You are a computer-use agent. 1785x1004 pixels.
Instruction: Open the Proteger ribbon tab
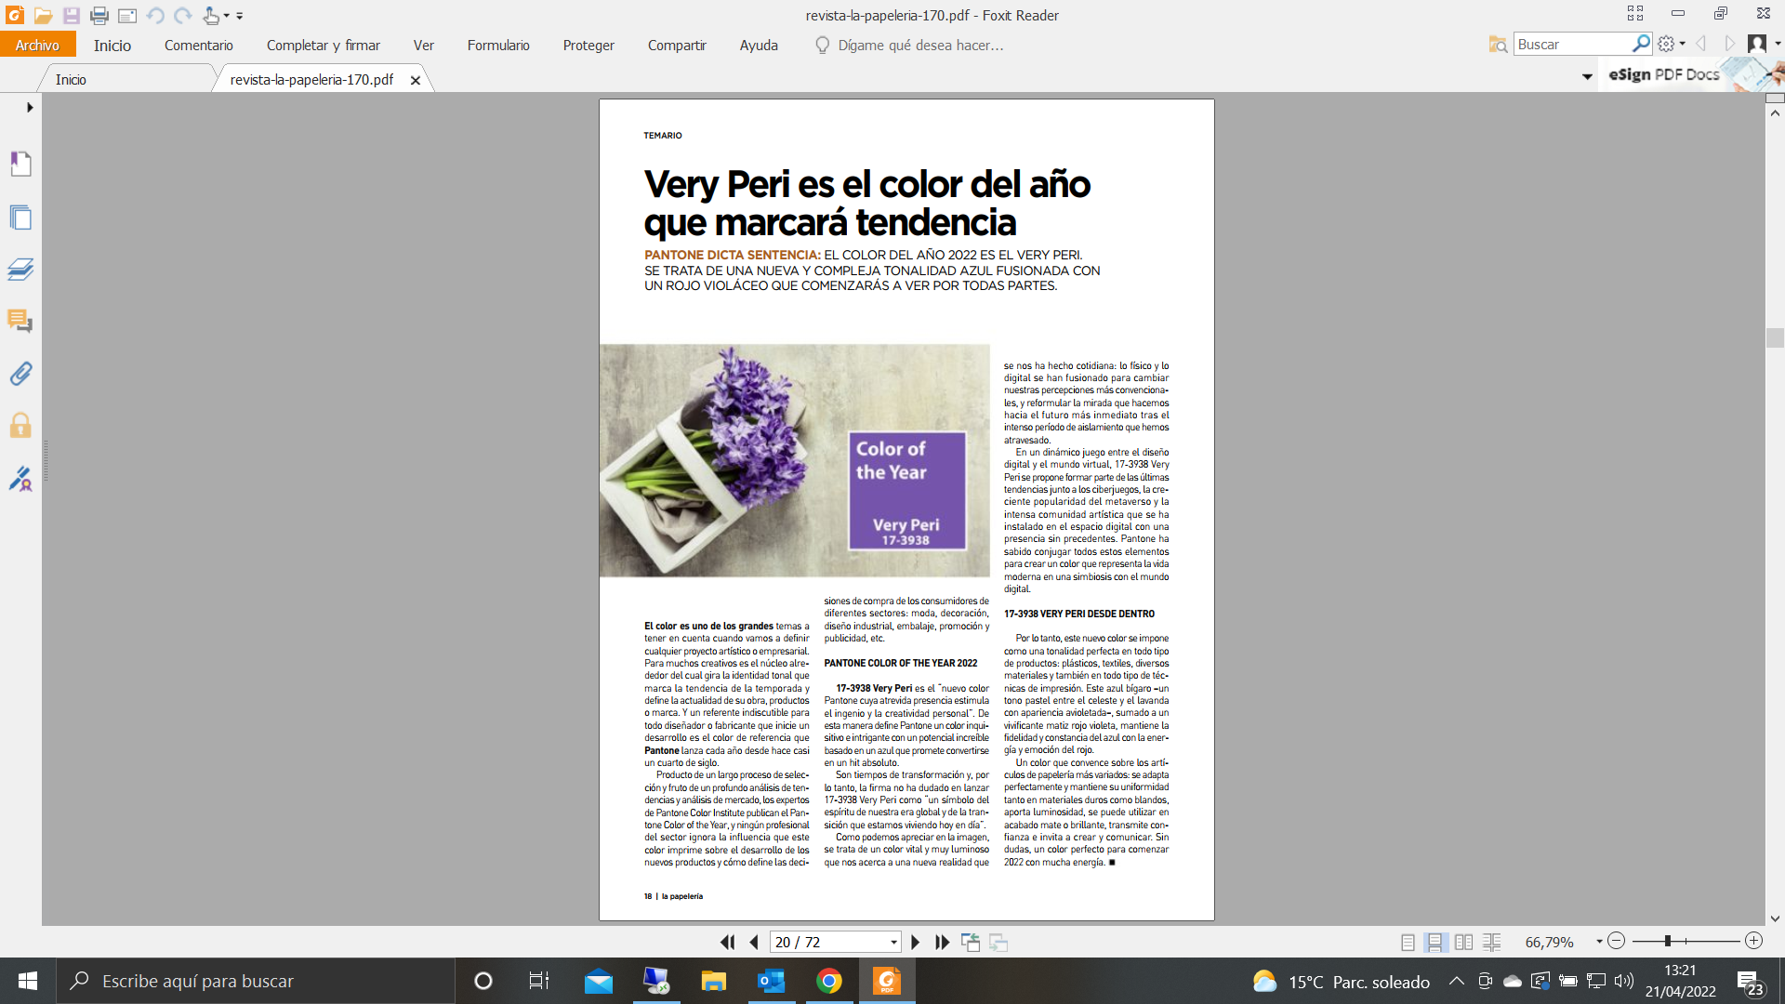588,45
